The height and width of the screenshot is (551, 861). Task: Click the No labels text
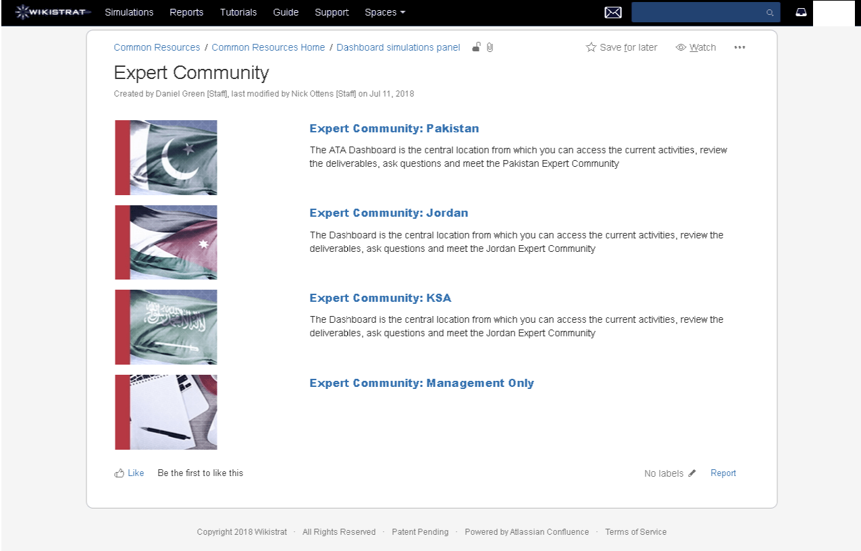(664, 473)
